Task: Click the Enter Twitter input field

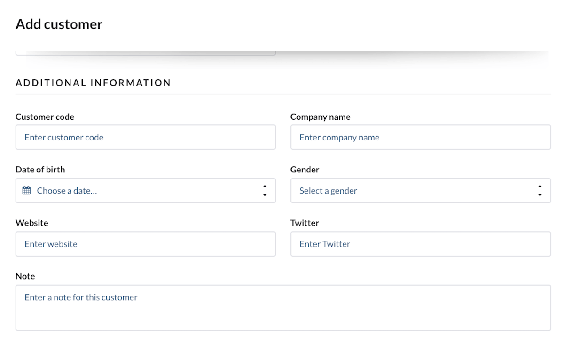Action: coord(421,244)
